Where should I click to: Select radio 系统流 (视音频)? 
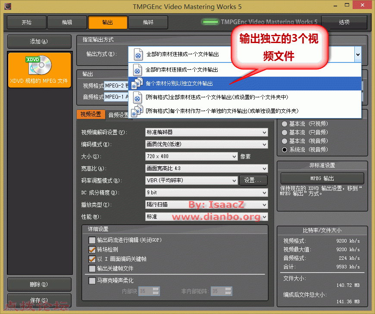coord(284,149)
